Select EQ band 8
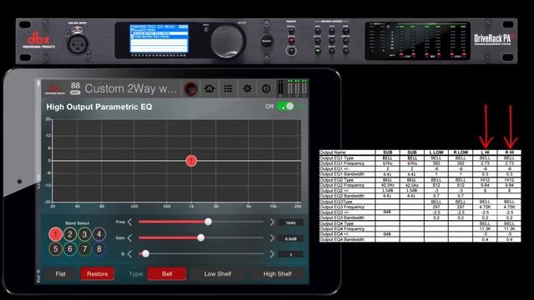The height and width of the screenshot is (300, 534). click(99, 248)
